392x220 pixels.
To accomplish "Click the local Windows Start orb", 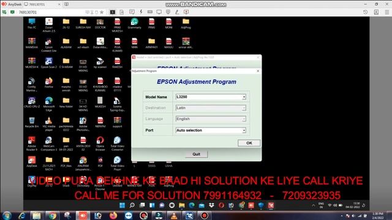I will [7, 215].
